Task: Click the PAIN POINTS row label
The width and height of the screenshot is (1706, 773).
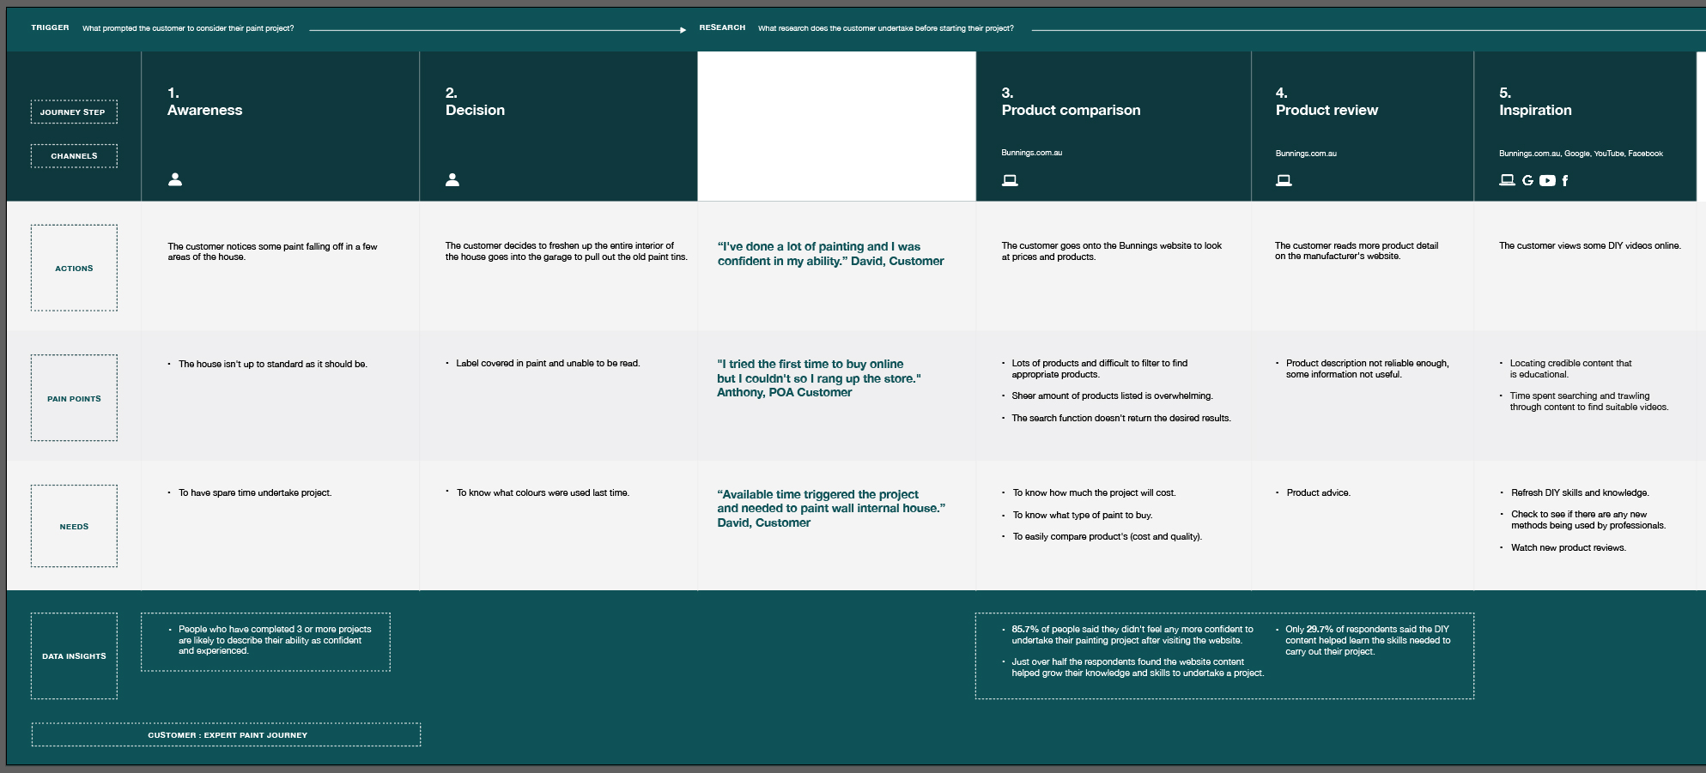Action: 74,398
